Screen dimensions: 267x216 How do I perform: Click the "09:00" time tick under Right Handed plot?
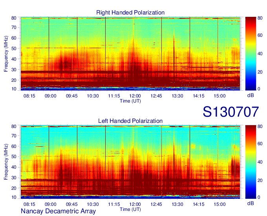coord(51,96)
